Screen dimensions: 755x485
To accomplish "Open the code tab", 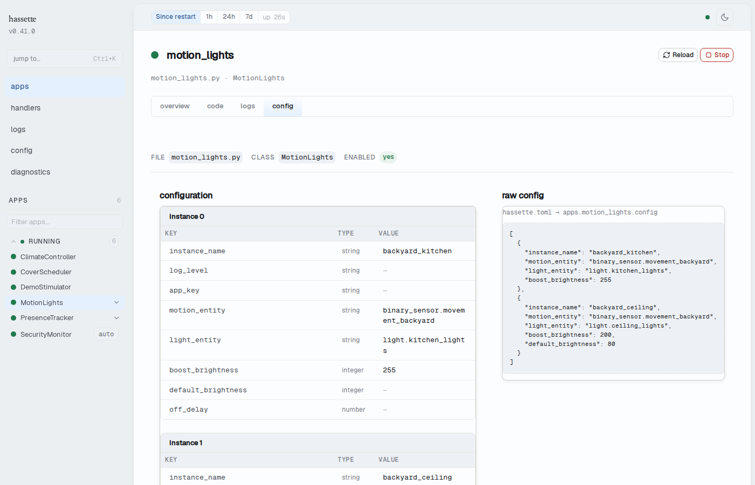I will (215, 106).
